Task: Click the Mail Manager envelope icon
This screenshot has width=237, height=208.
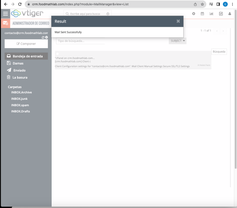Action: point(6,23)
